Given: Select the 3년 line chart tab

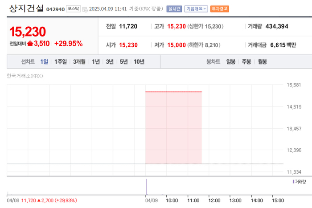Looking at the screenshot, I should pos(110,61).
